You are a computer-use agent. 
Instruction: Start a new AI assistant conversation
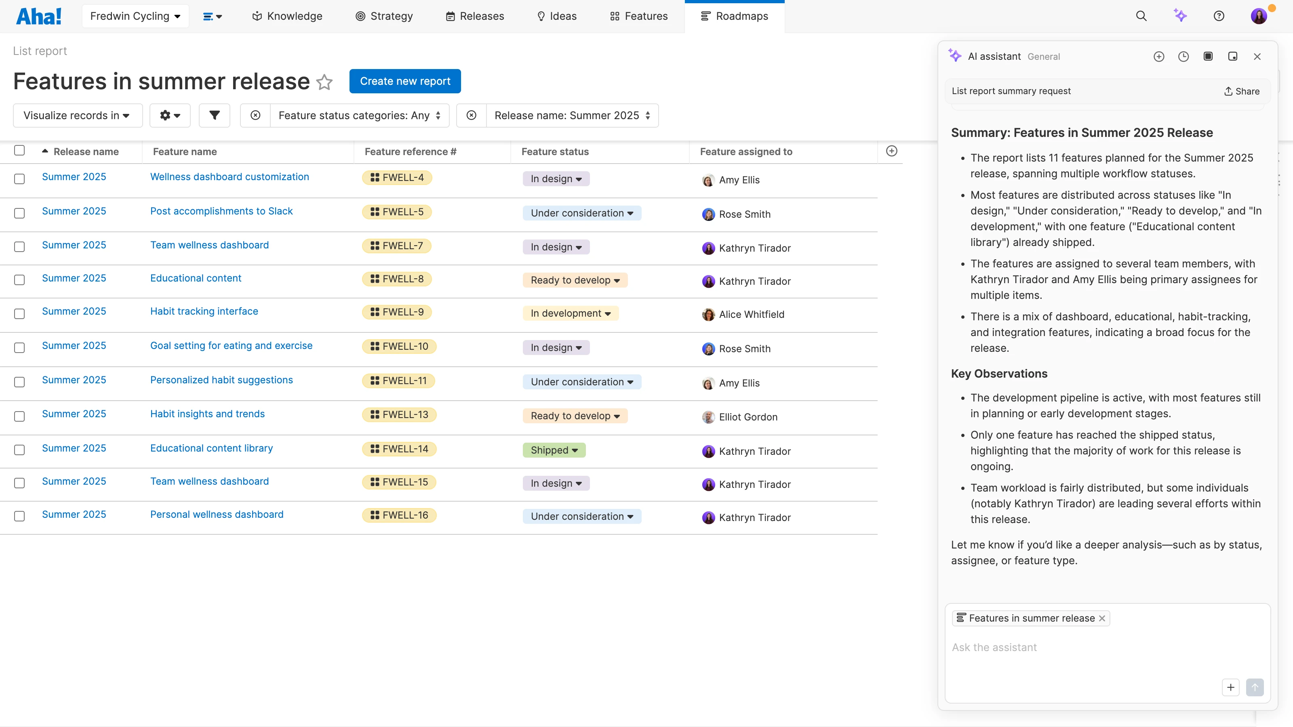click(x=1159, y=56)
